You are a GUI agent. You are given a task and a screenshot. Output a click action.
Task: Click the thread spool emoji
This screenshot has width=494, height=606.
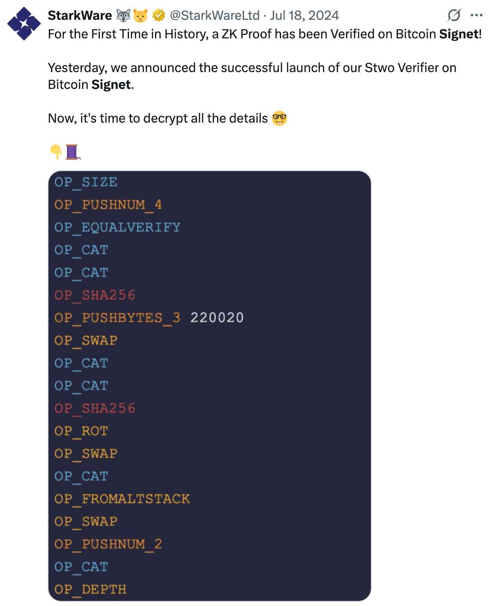coord(72,152)
